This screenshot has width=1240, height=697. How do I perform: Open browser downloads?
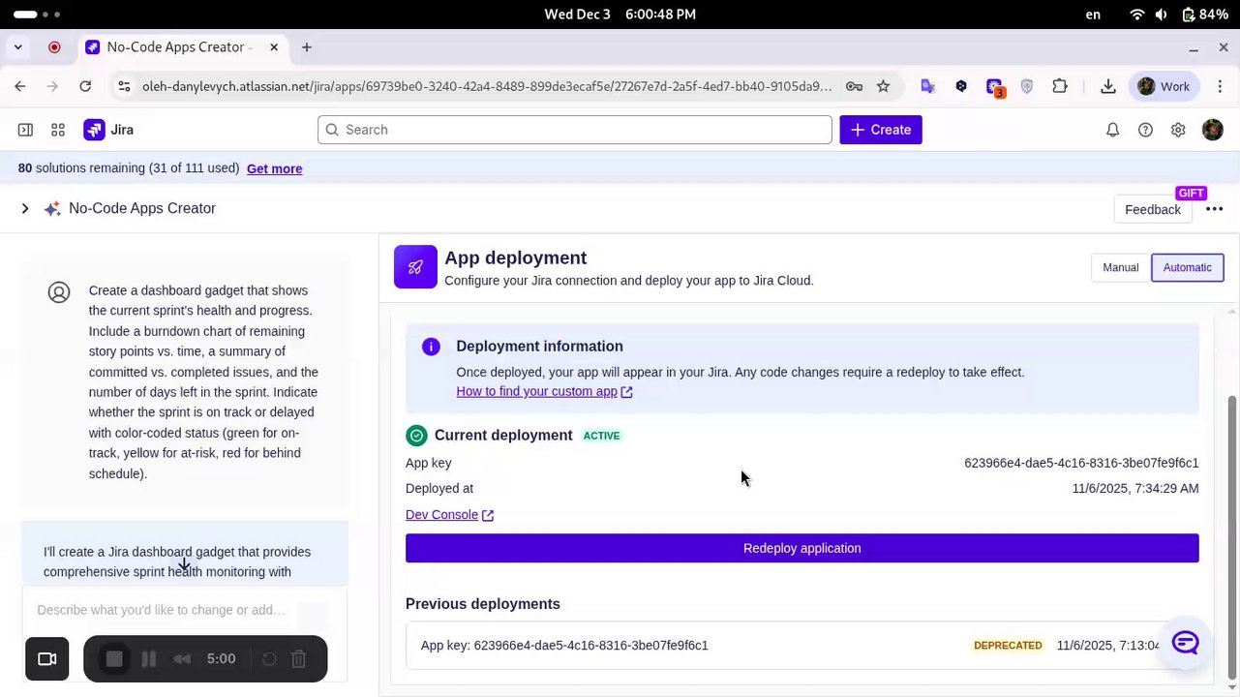(x=1108, y=86)
